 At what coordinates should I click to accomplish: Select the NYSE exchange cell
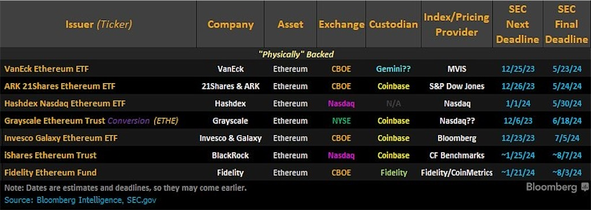(x=341, y=121)
